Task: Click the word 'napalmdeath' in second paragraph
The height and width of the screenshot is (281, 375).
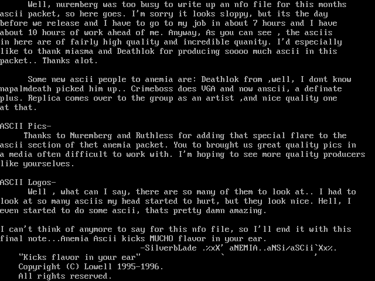Action: pyautogui.click(x=26, y=89)
